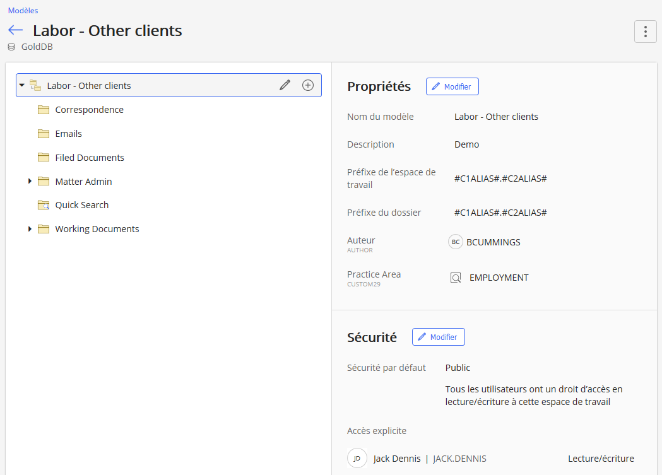
Task: Click the Modifier button next to Propriétés
Action: [452, 86]
